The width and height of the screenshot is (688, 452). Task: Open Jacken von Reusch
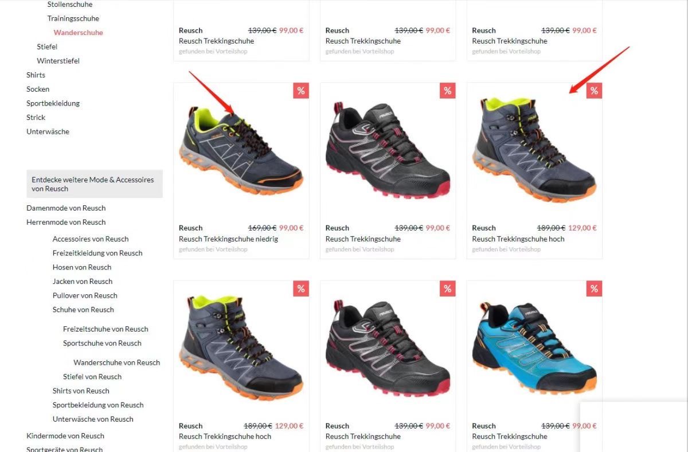click(83, 281)
